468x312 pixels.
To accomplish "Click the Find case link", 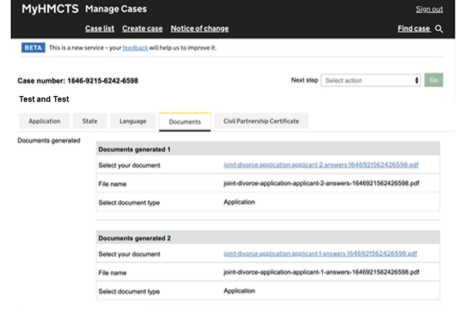I will [x=413, y=29].
